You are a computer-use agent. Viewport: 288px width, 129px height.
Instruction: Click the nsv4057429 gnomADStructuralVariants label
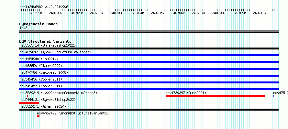pyautogui.click(x=73, y=113)
